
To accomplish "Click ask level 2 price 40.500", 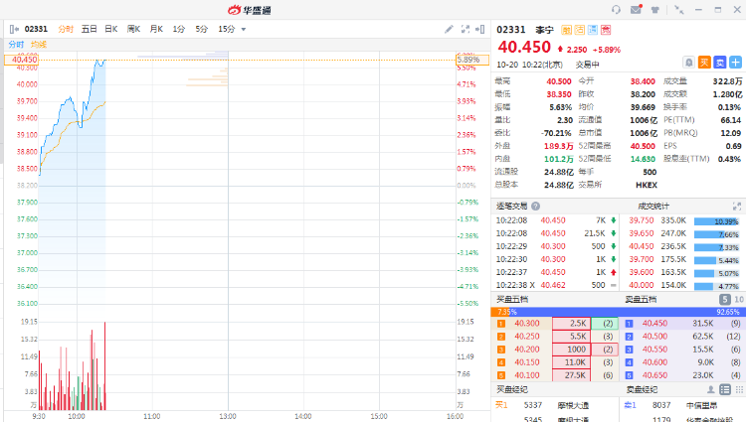I will click(x=654, y=336).
